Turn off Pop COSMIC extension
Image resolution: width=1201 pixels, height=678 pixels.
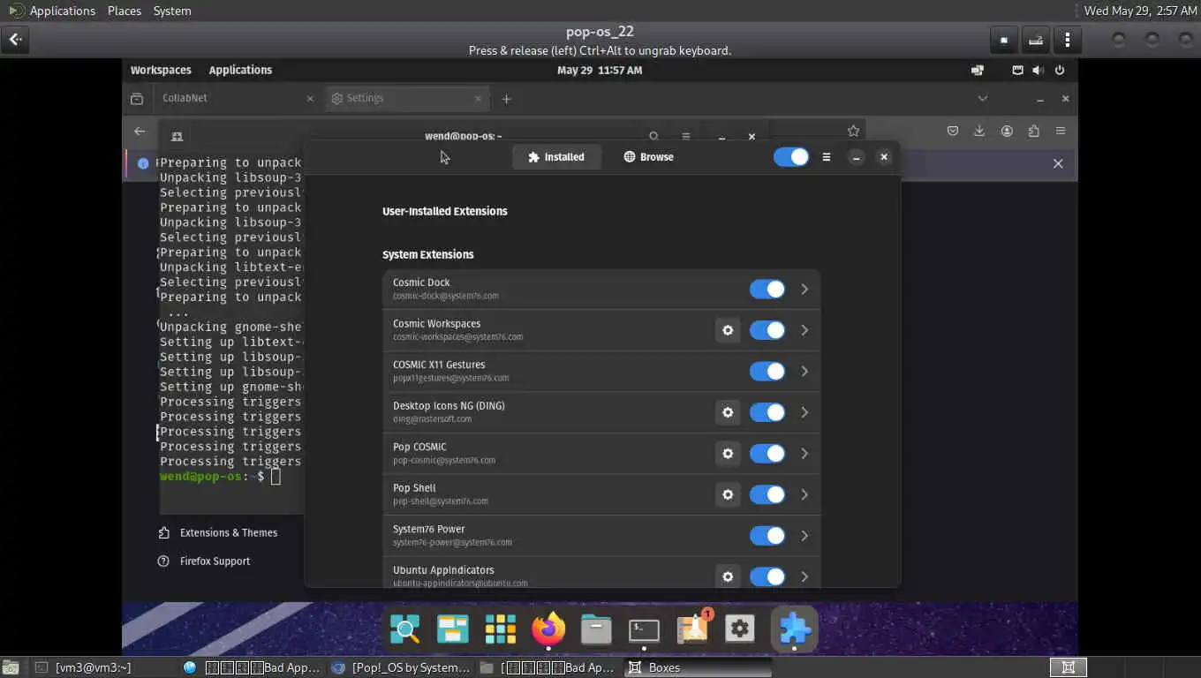tap(767, 454)
